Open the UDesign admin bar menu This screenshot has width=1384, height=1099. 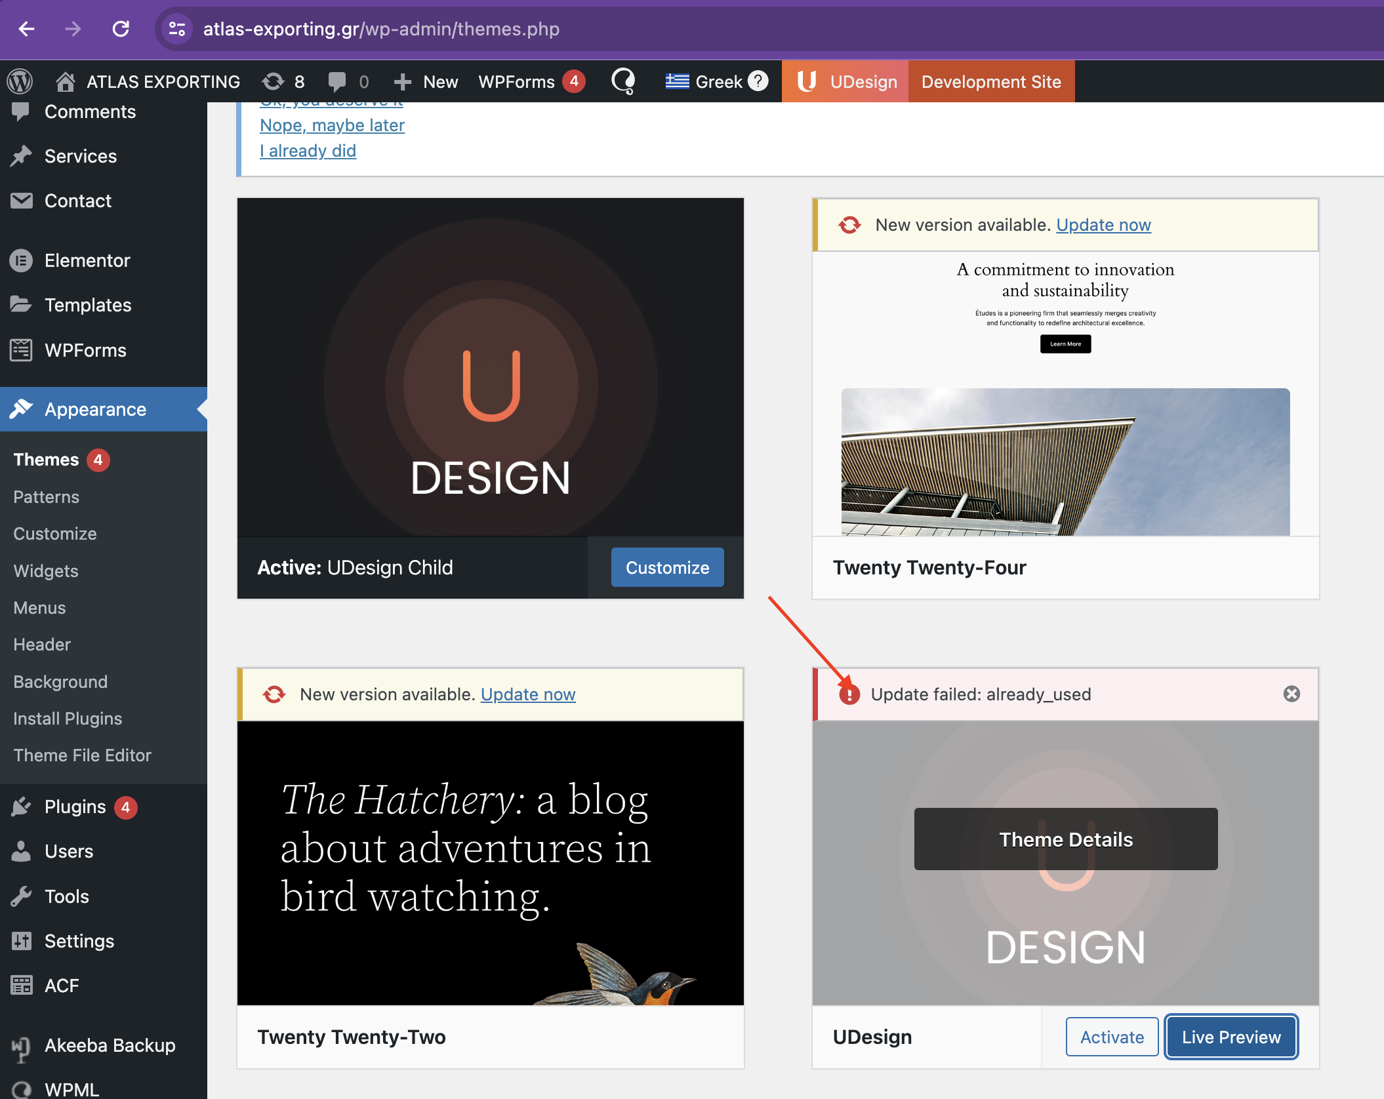coord(845,81)
